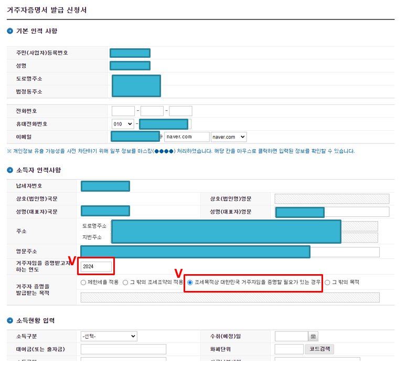
Task: Click the 영문주소 input field
Action: (230, 252)
